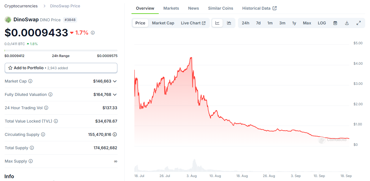Expand the Fully Diluted Valuation $164,768 dropdown
The width and height of the screenshot is (370, 181).
point(115,94)
